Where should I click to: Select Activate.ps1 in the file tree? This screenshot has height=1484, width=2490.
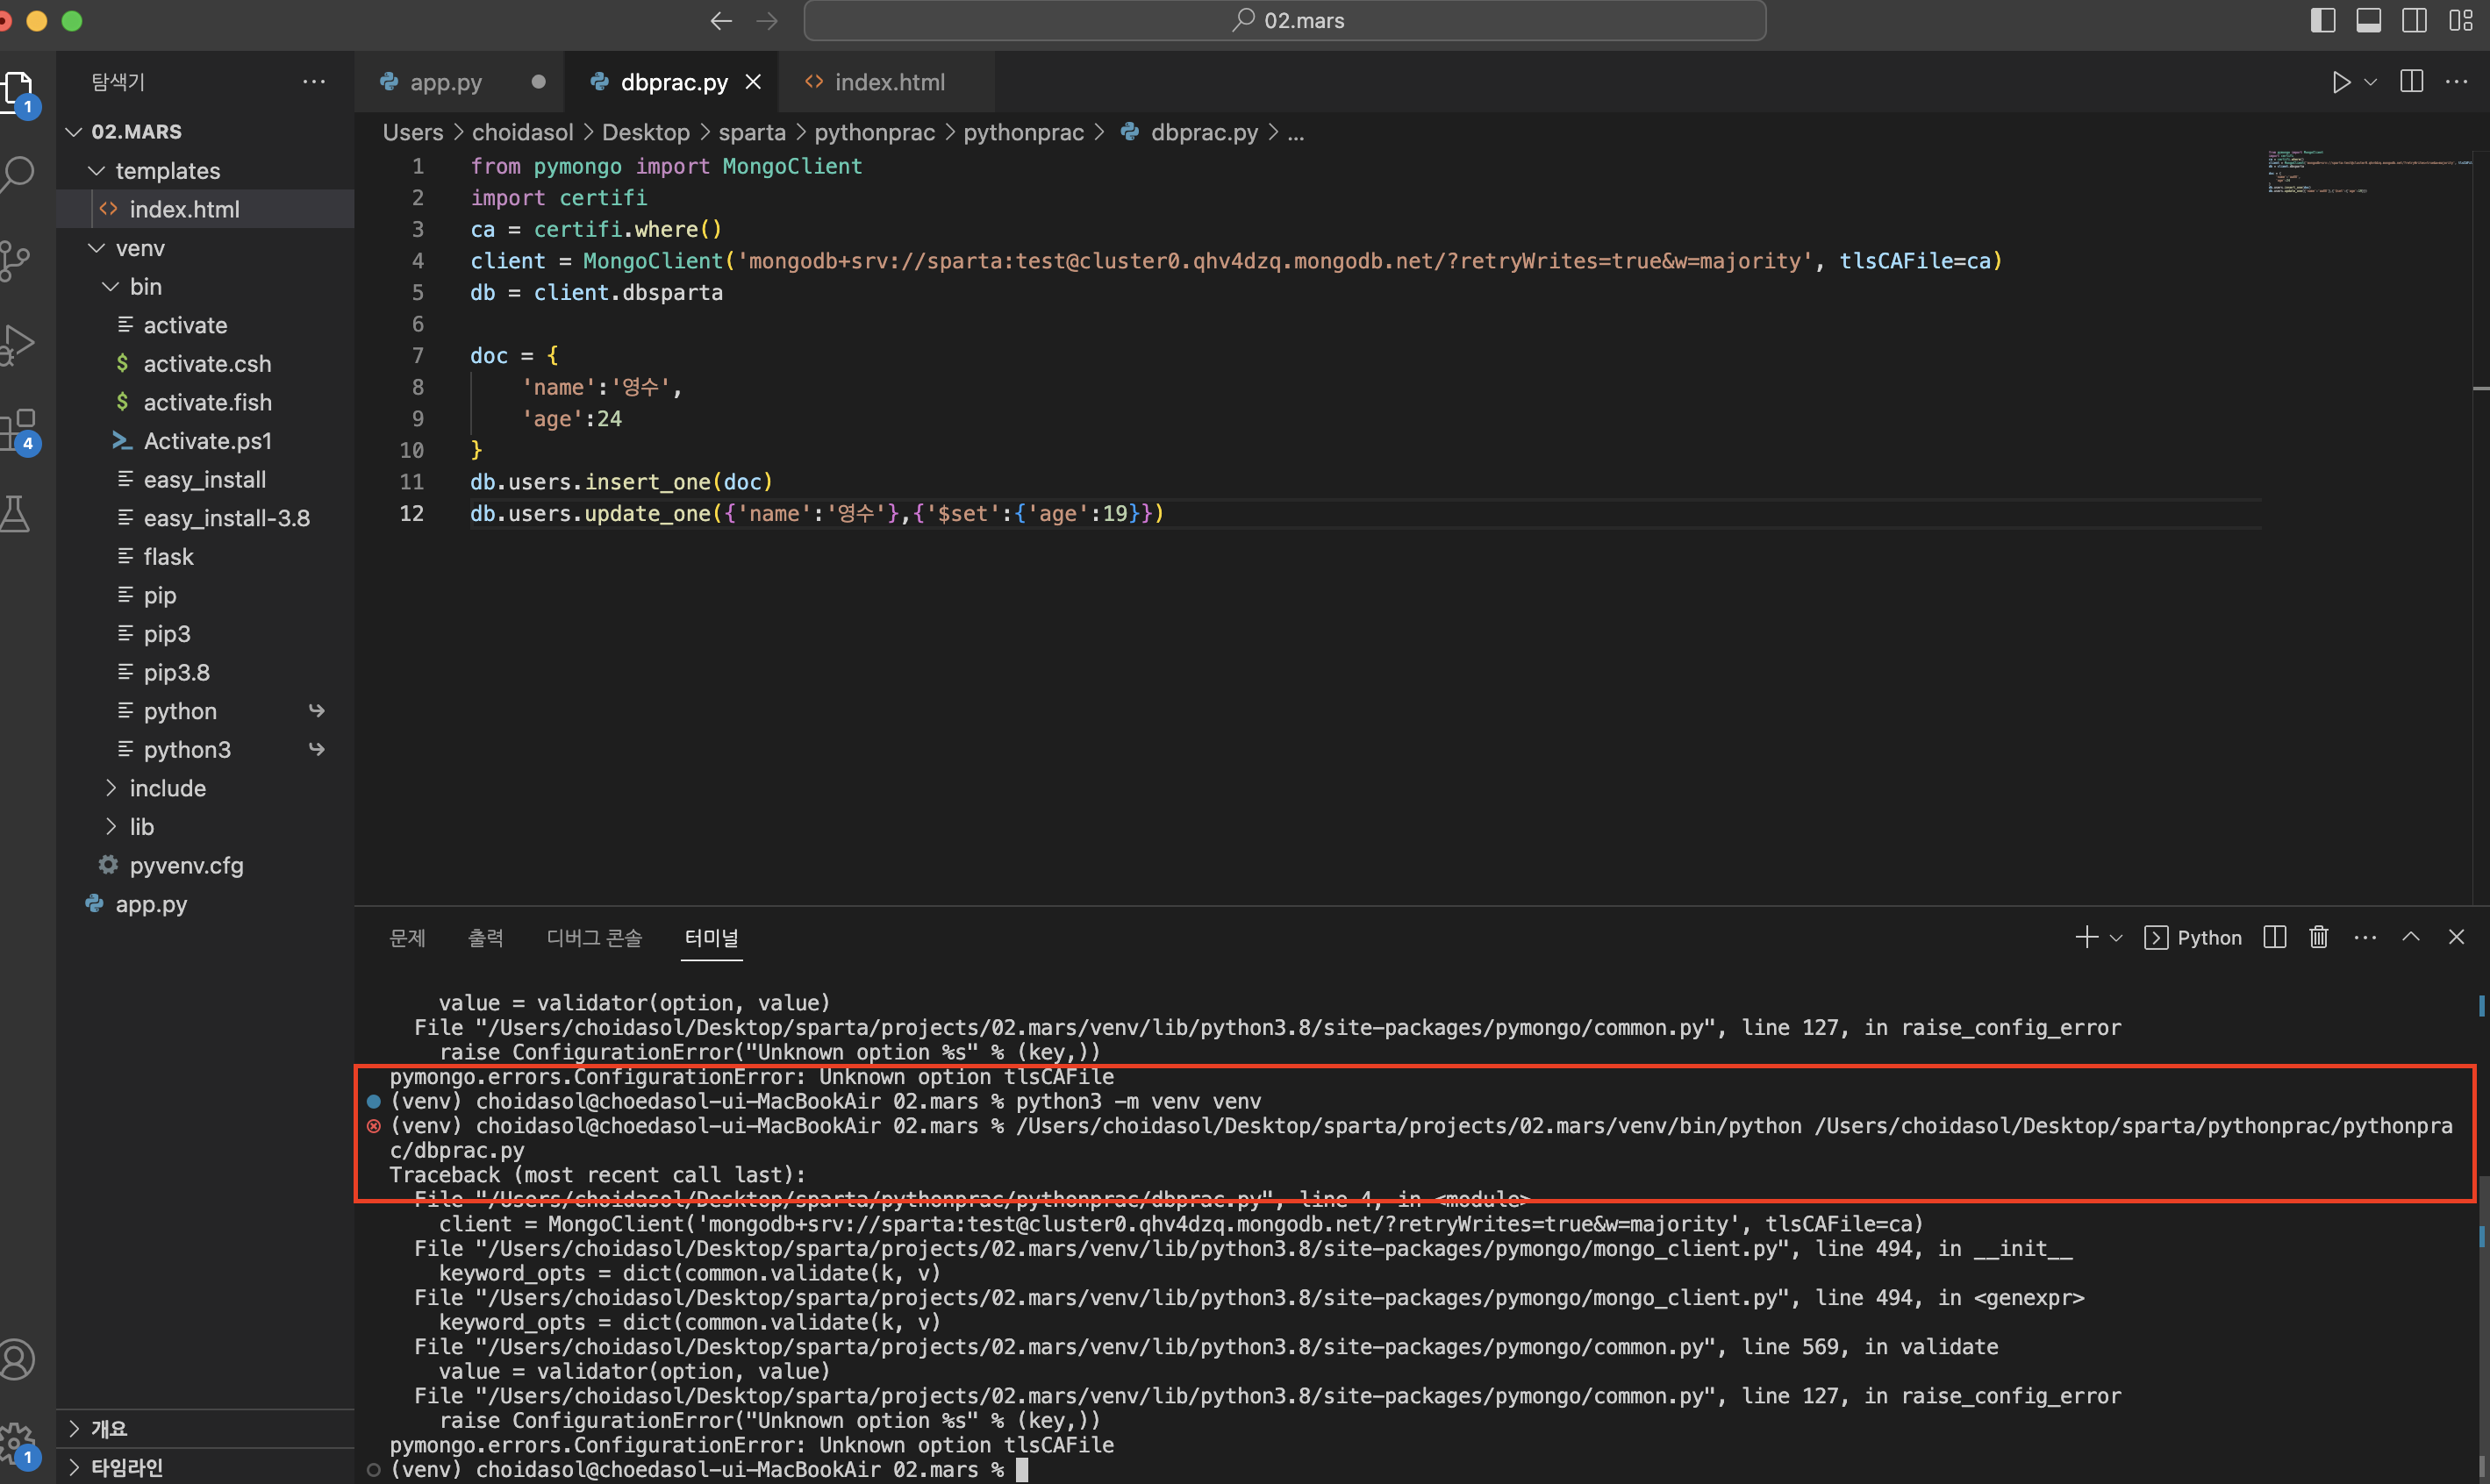(x=205, y=441)
